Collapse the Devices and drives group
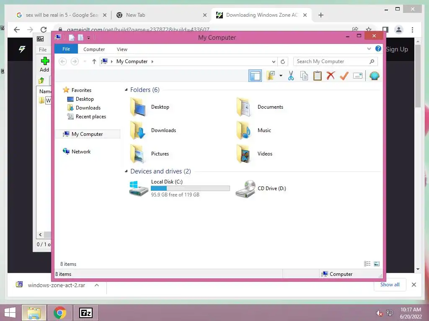Screen dimensions: 429x321 coord(126,171)
